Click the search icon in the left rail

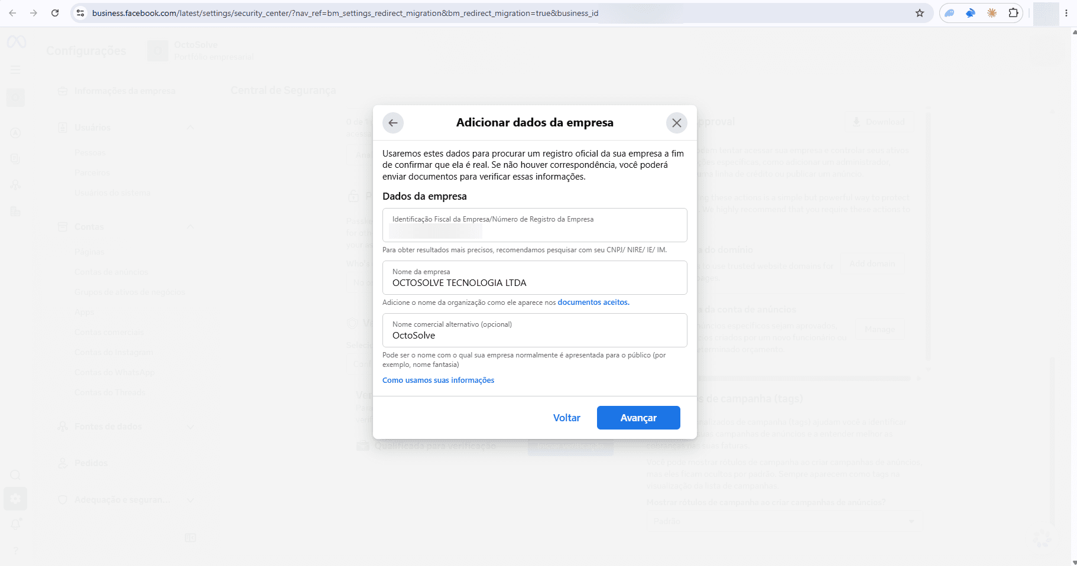15,475
